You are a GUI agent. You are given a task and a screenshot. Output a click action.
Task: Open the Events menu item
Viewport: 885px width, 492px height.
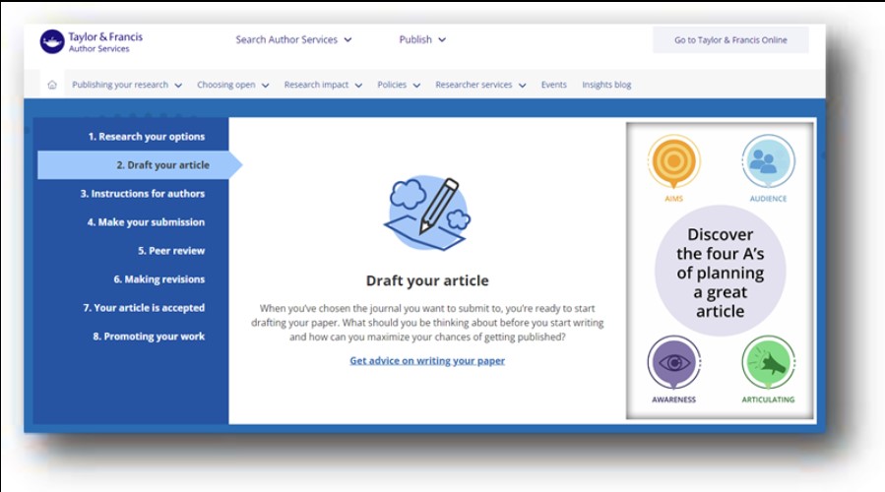tap(553, 85)
